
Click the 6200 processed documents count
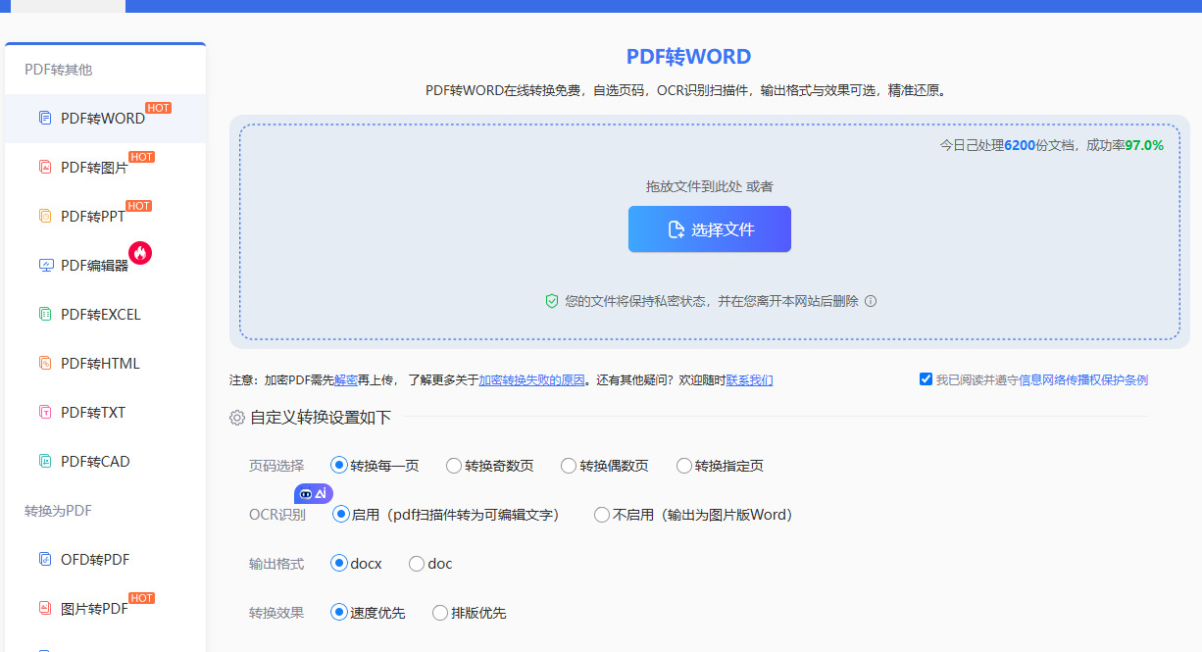pyautogui.click(x=1020, y=145)
